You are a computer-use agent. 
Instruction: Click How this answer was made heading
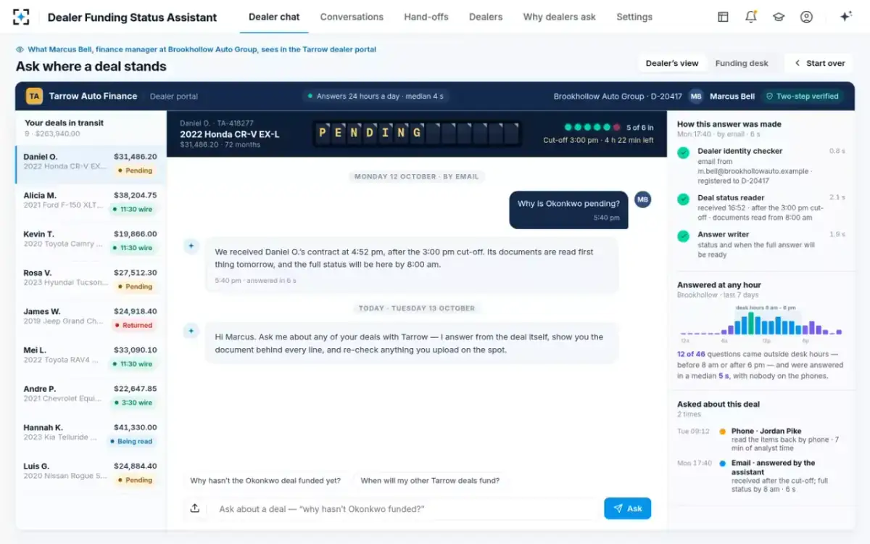tap(729, 124)
